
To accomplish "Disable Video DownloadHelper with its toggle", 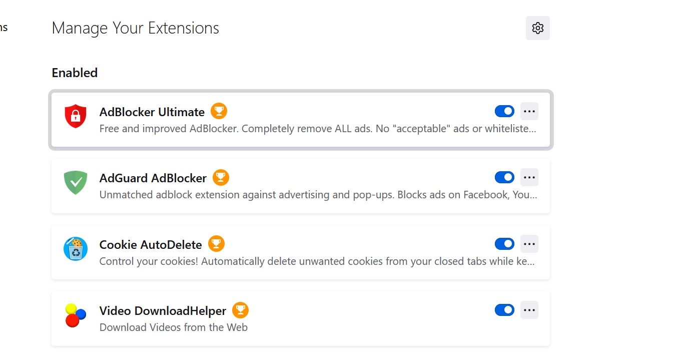I will (x=504, y=310).
